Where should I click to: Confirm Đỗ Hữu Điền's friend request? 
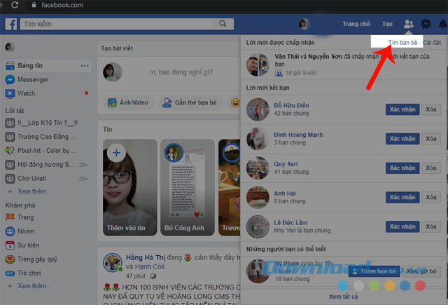coord(402,109)
